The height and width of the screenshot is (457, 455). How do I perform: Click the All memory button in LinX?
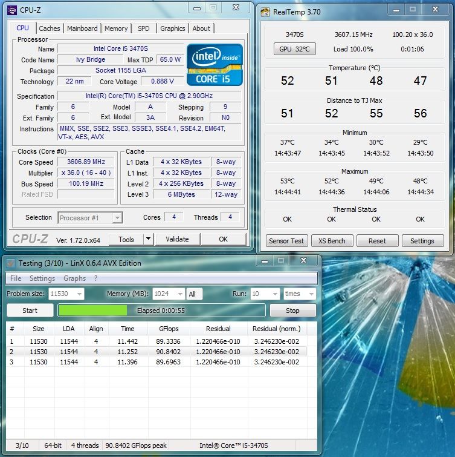click(x=195, y=294)
